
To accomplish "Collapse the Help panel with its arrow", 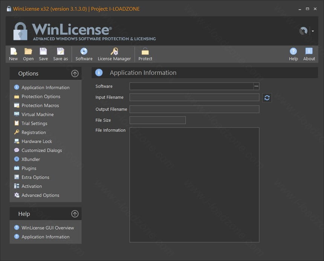I will 75,214.
